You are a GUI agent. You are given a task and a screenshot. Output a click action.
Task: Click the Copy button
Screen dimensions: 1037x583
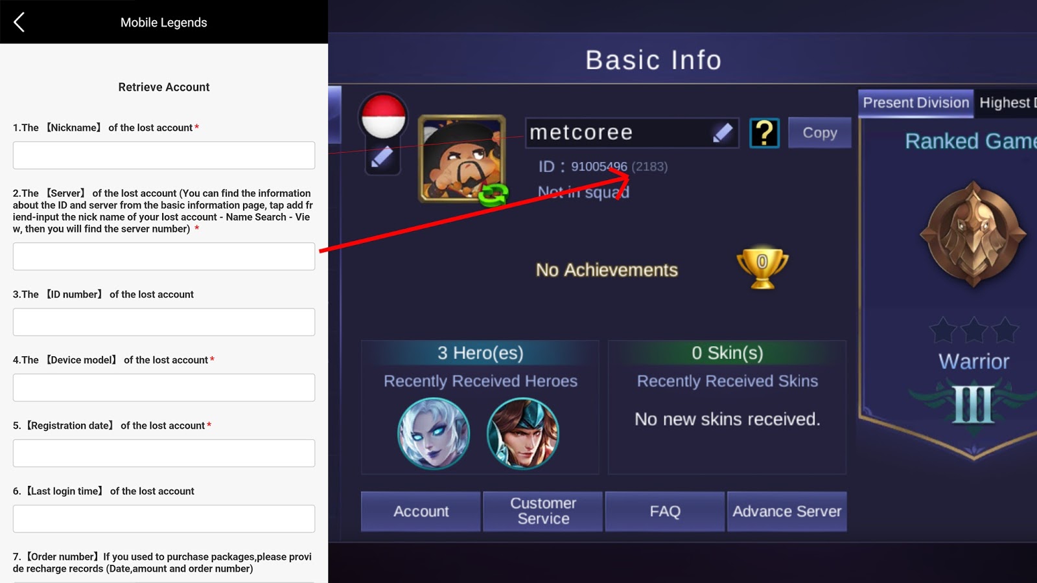click(x=820, y=133)
